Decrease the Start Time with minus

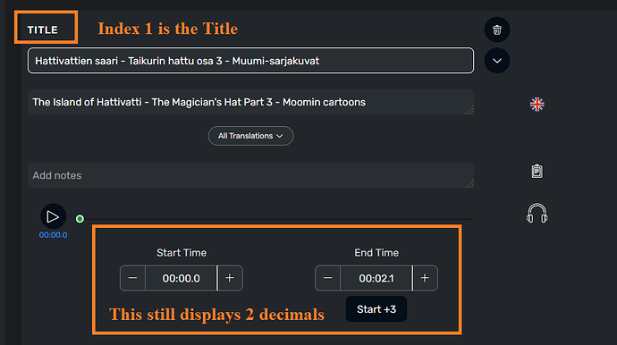[132, 278]
